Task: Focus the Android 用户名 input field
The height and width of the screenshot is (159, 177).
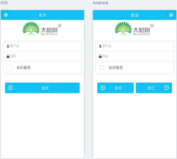Action: (x=134, y=46)
